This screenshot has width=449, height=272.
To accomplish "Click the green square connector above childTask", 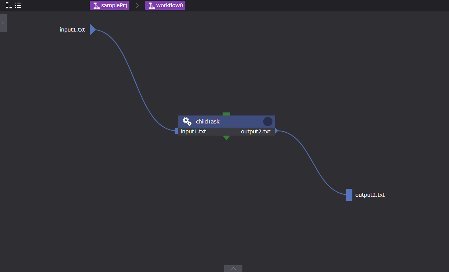I will coord(226,114).
